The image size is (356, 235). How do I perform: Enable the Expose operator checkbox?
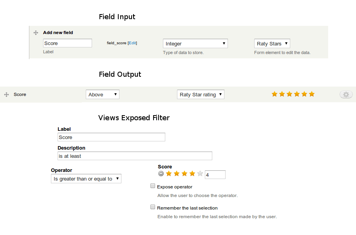coord(153,186)
